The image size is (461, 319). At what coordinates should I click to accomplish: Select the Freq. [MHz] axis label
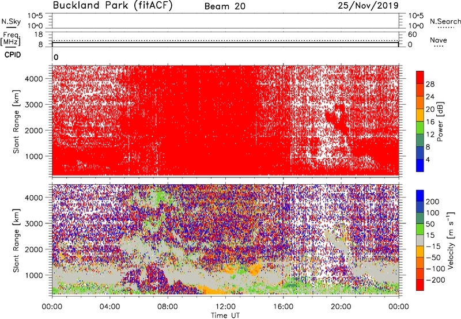tap(11, 39)
